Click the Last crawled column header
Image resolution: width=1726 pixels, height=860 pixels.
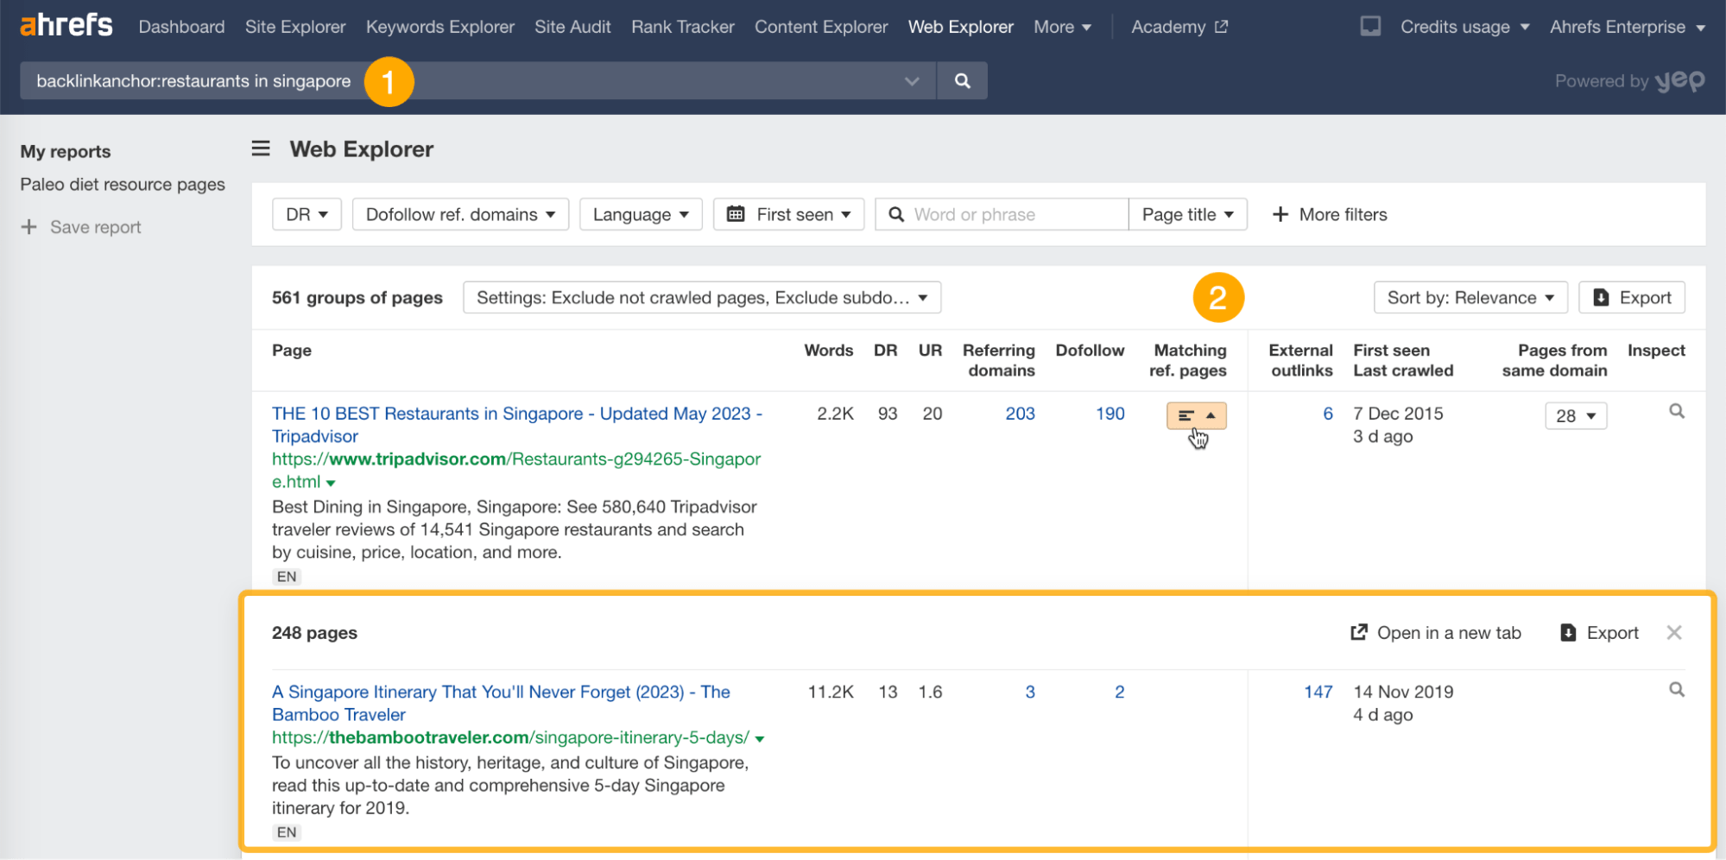[1403, 370]
